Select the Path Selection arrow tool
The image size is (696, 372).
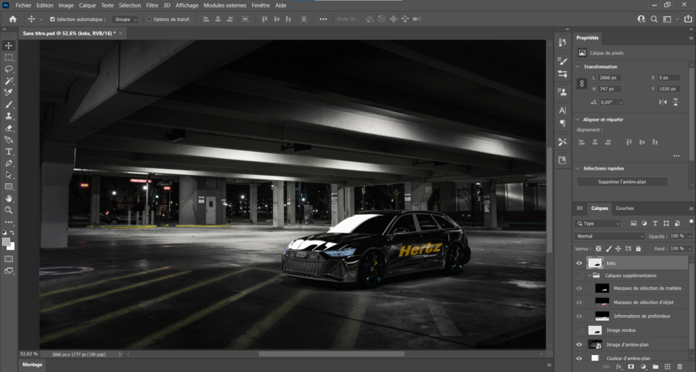point(9,175)
